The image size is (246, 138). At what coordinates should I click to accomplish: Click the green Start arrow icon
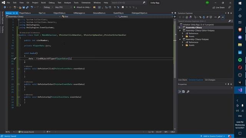pyautogui.click(x=75, y=7)
